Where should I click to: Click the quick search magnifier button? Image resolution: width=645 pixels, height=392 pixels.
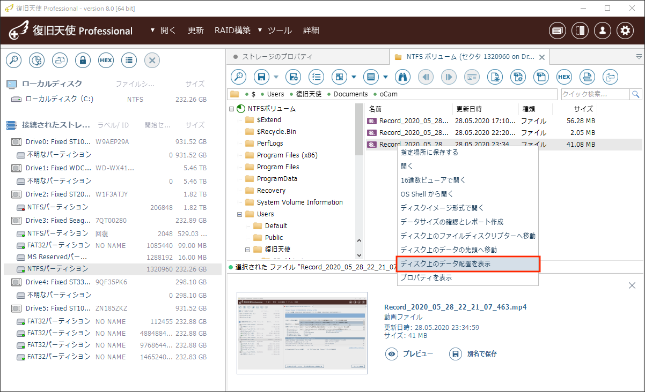click(636, 94)
